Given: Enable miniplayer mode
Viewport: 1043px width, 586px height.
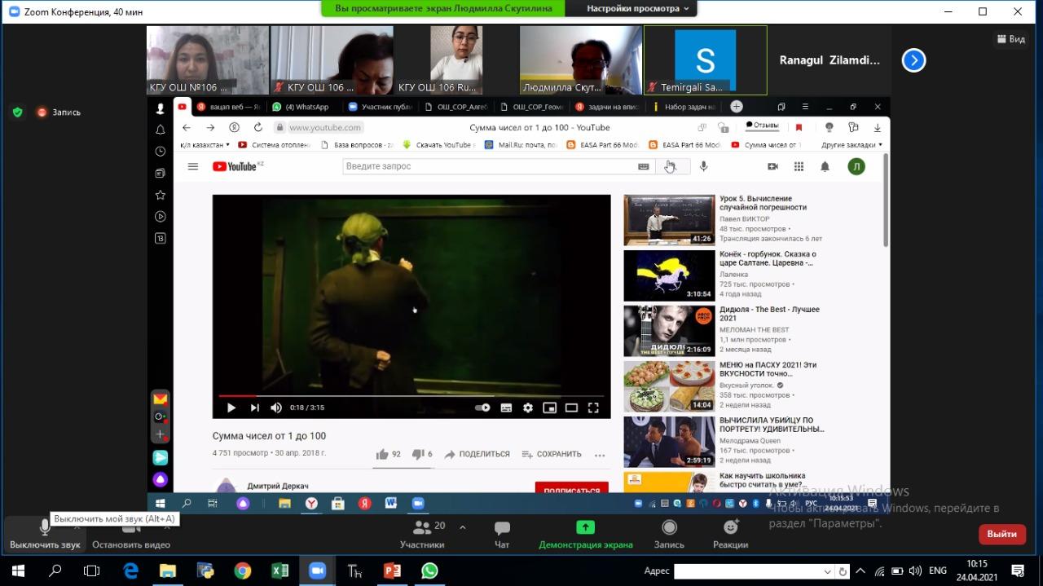Looking at the screenshot, I should coord(549,408).
